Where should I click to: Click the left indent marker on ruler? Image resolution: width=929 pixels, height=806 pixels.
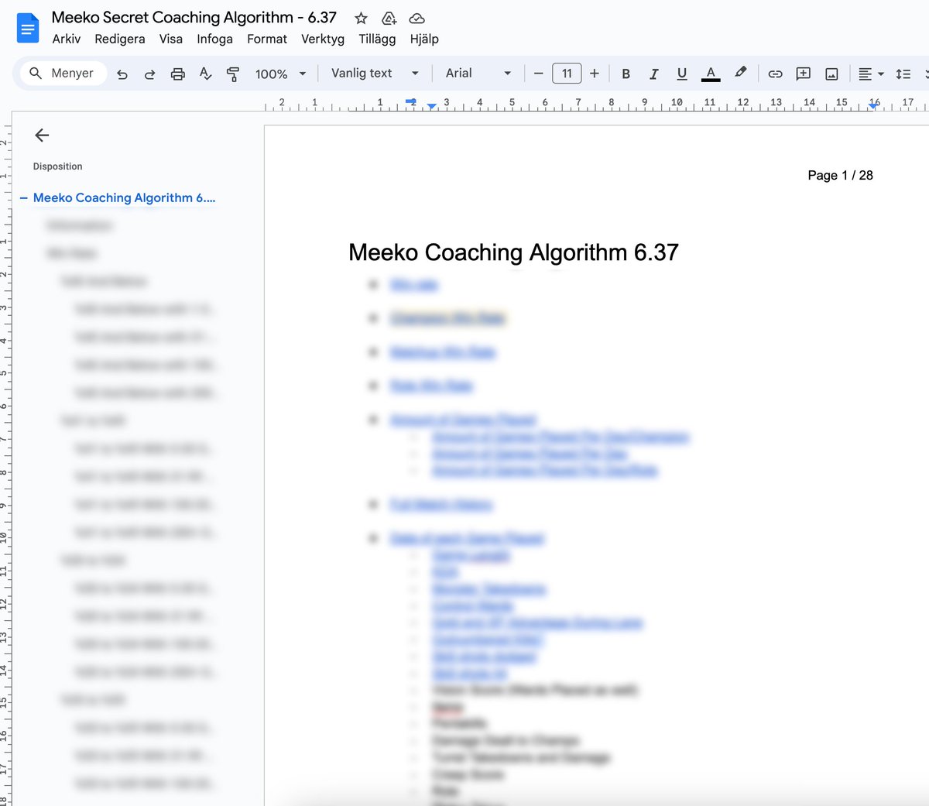click(x=431, y=106)
